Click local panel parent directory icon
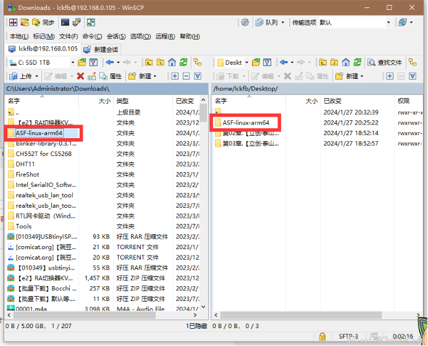 pos(149,62)
